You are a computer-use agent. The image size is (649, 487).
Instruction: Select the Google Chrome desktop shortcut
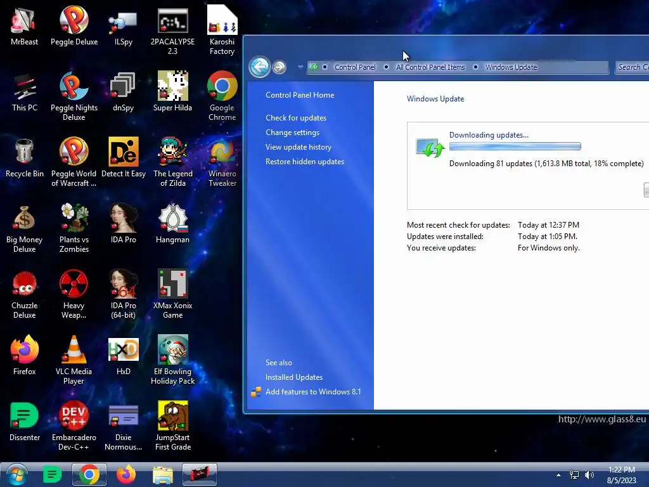click(222, 96)
